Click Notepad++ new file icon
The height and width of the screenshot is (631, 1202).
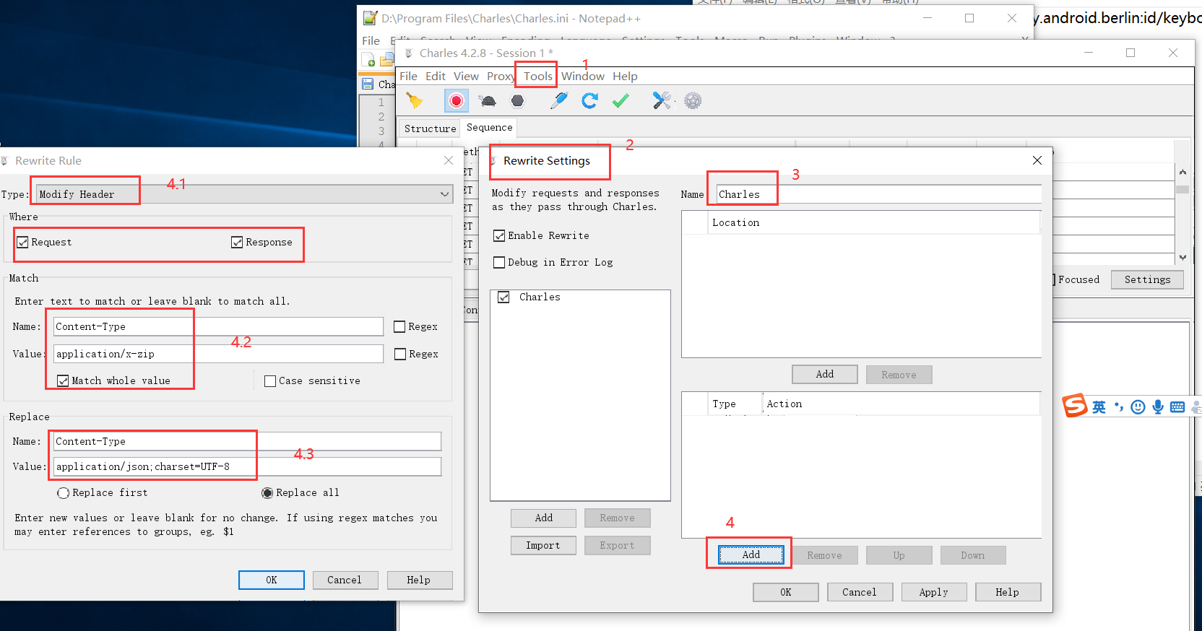click(368, 60)
